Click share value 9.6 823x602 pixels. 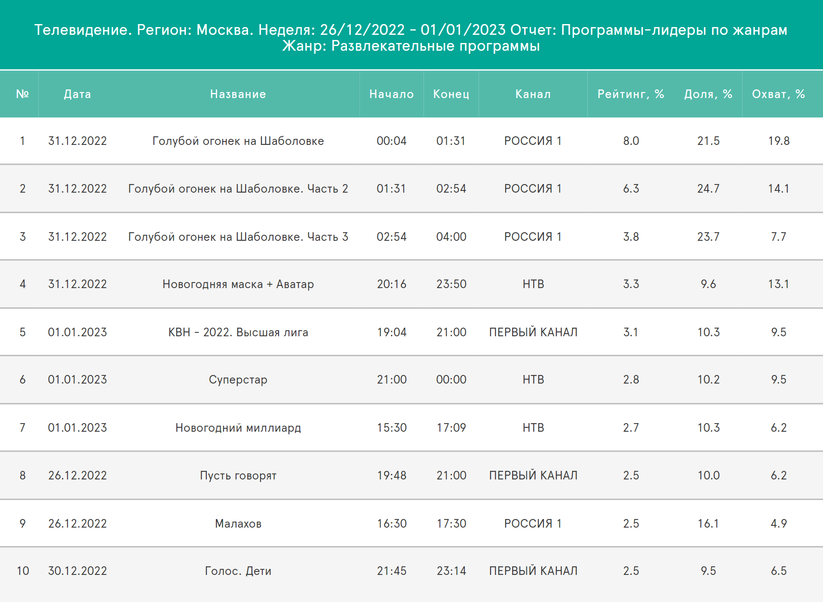[x=708, y=284]
